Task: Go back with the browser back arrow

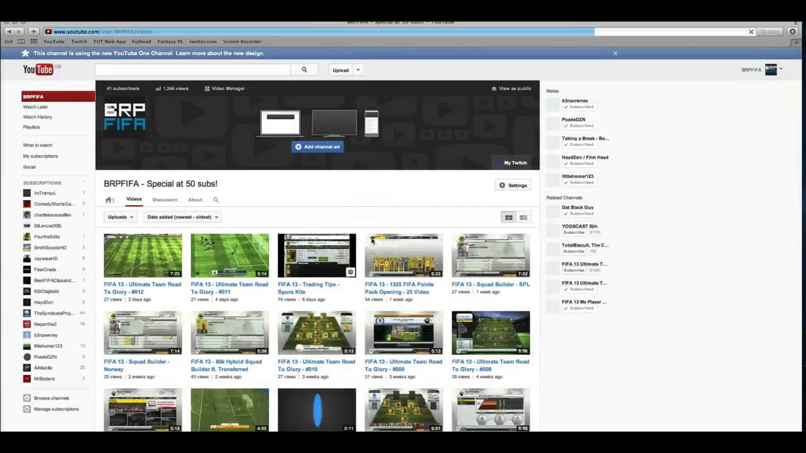Action: point(9,31)
